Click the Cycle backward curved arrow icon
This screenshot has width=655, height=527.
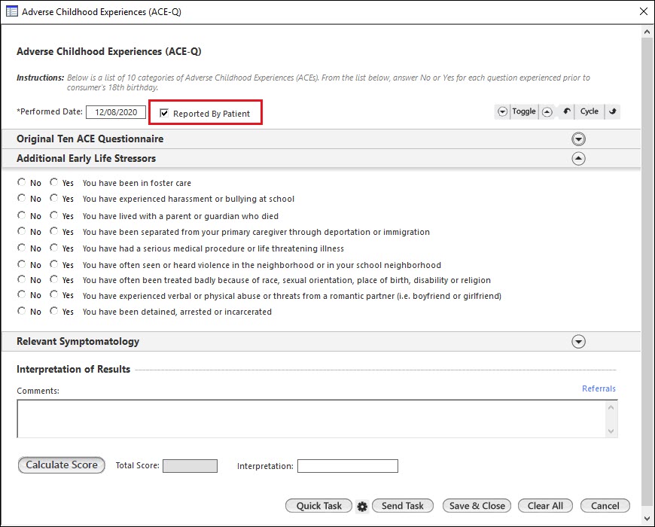[x=567, y=111]
